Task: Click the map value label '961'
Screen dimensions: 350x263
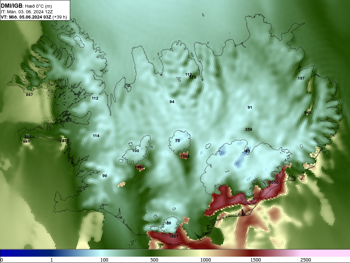Action: [26, 141]
